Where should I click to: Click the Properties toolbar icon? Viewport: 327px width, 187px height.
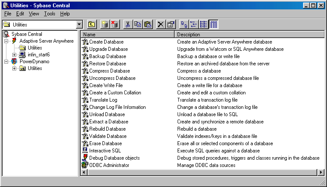171,24
